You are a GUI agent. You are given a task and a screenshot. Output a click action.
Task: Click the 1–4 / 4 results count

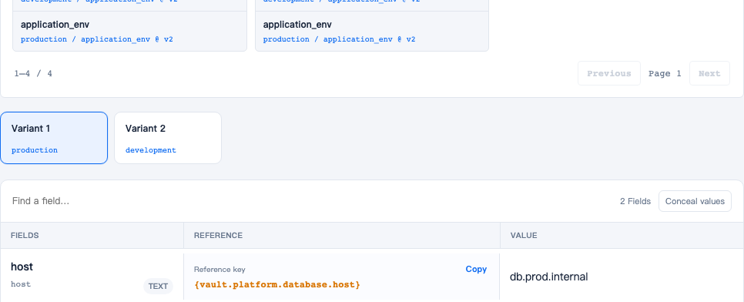[x=33, y=74]
